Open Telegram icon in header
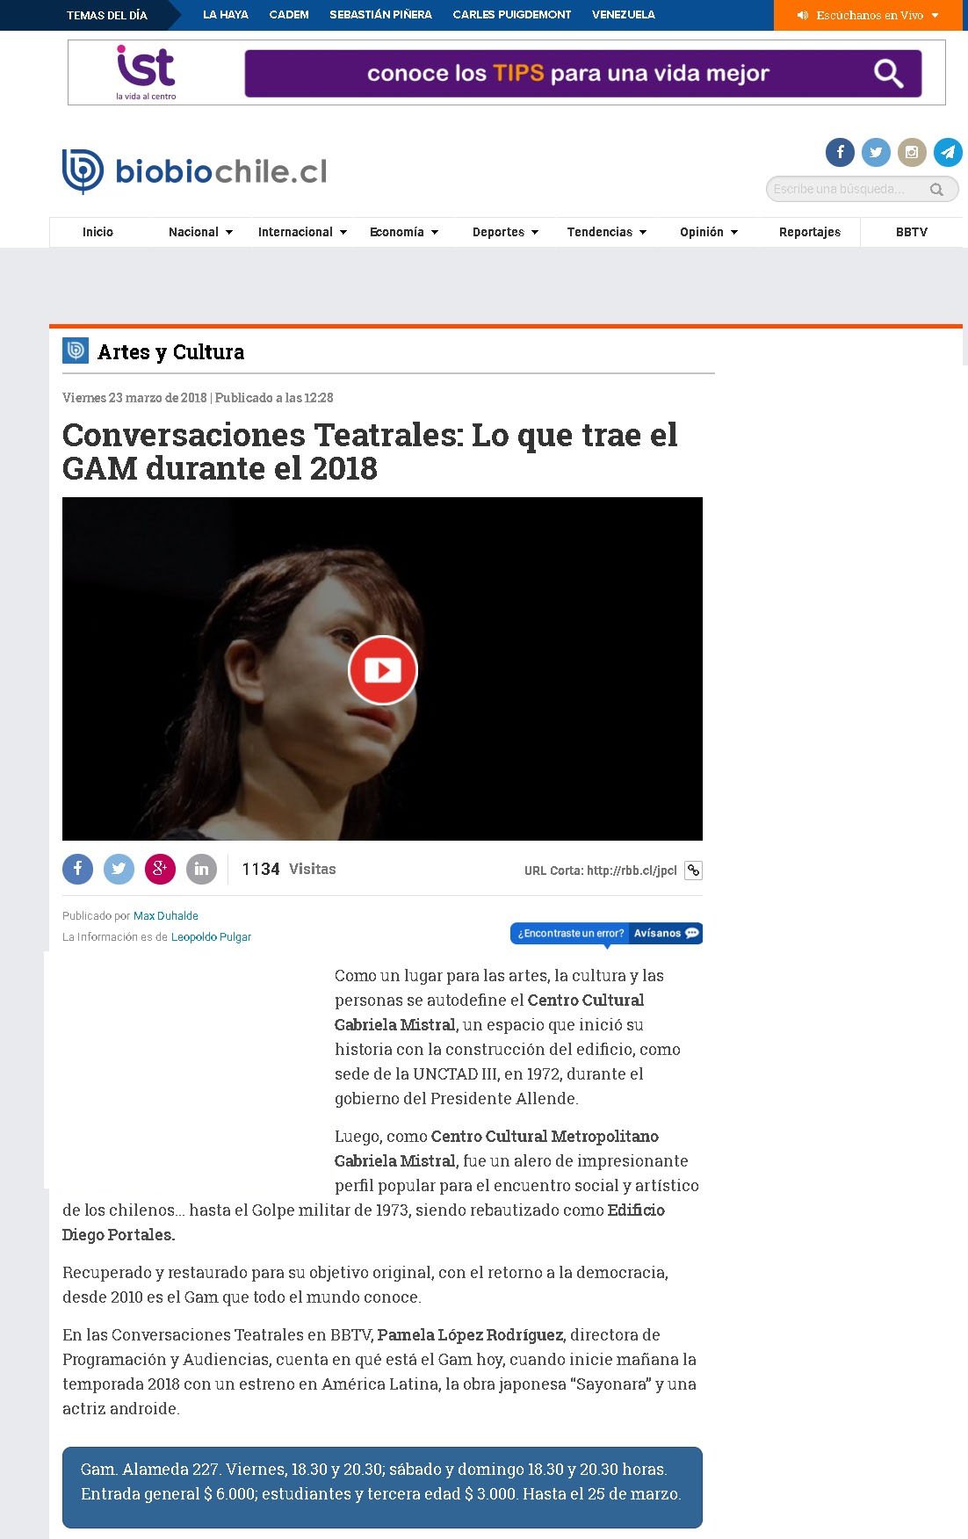This screenshot has width=968, height=1539. [948, 152]
